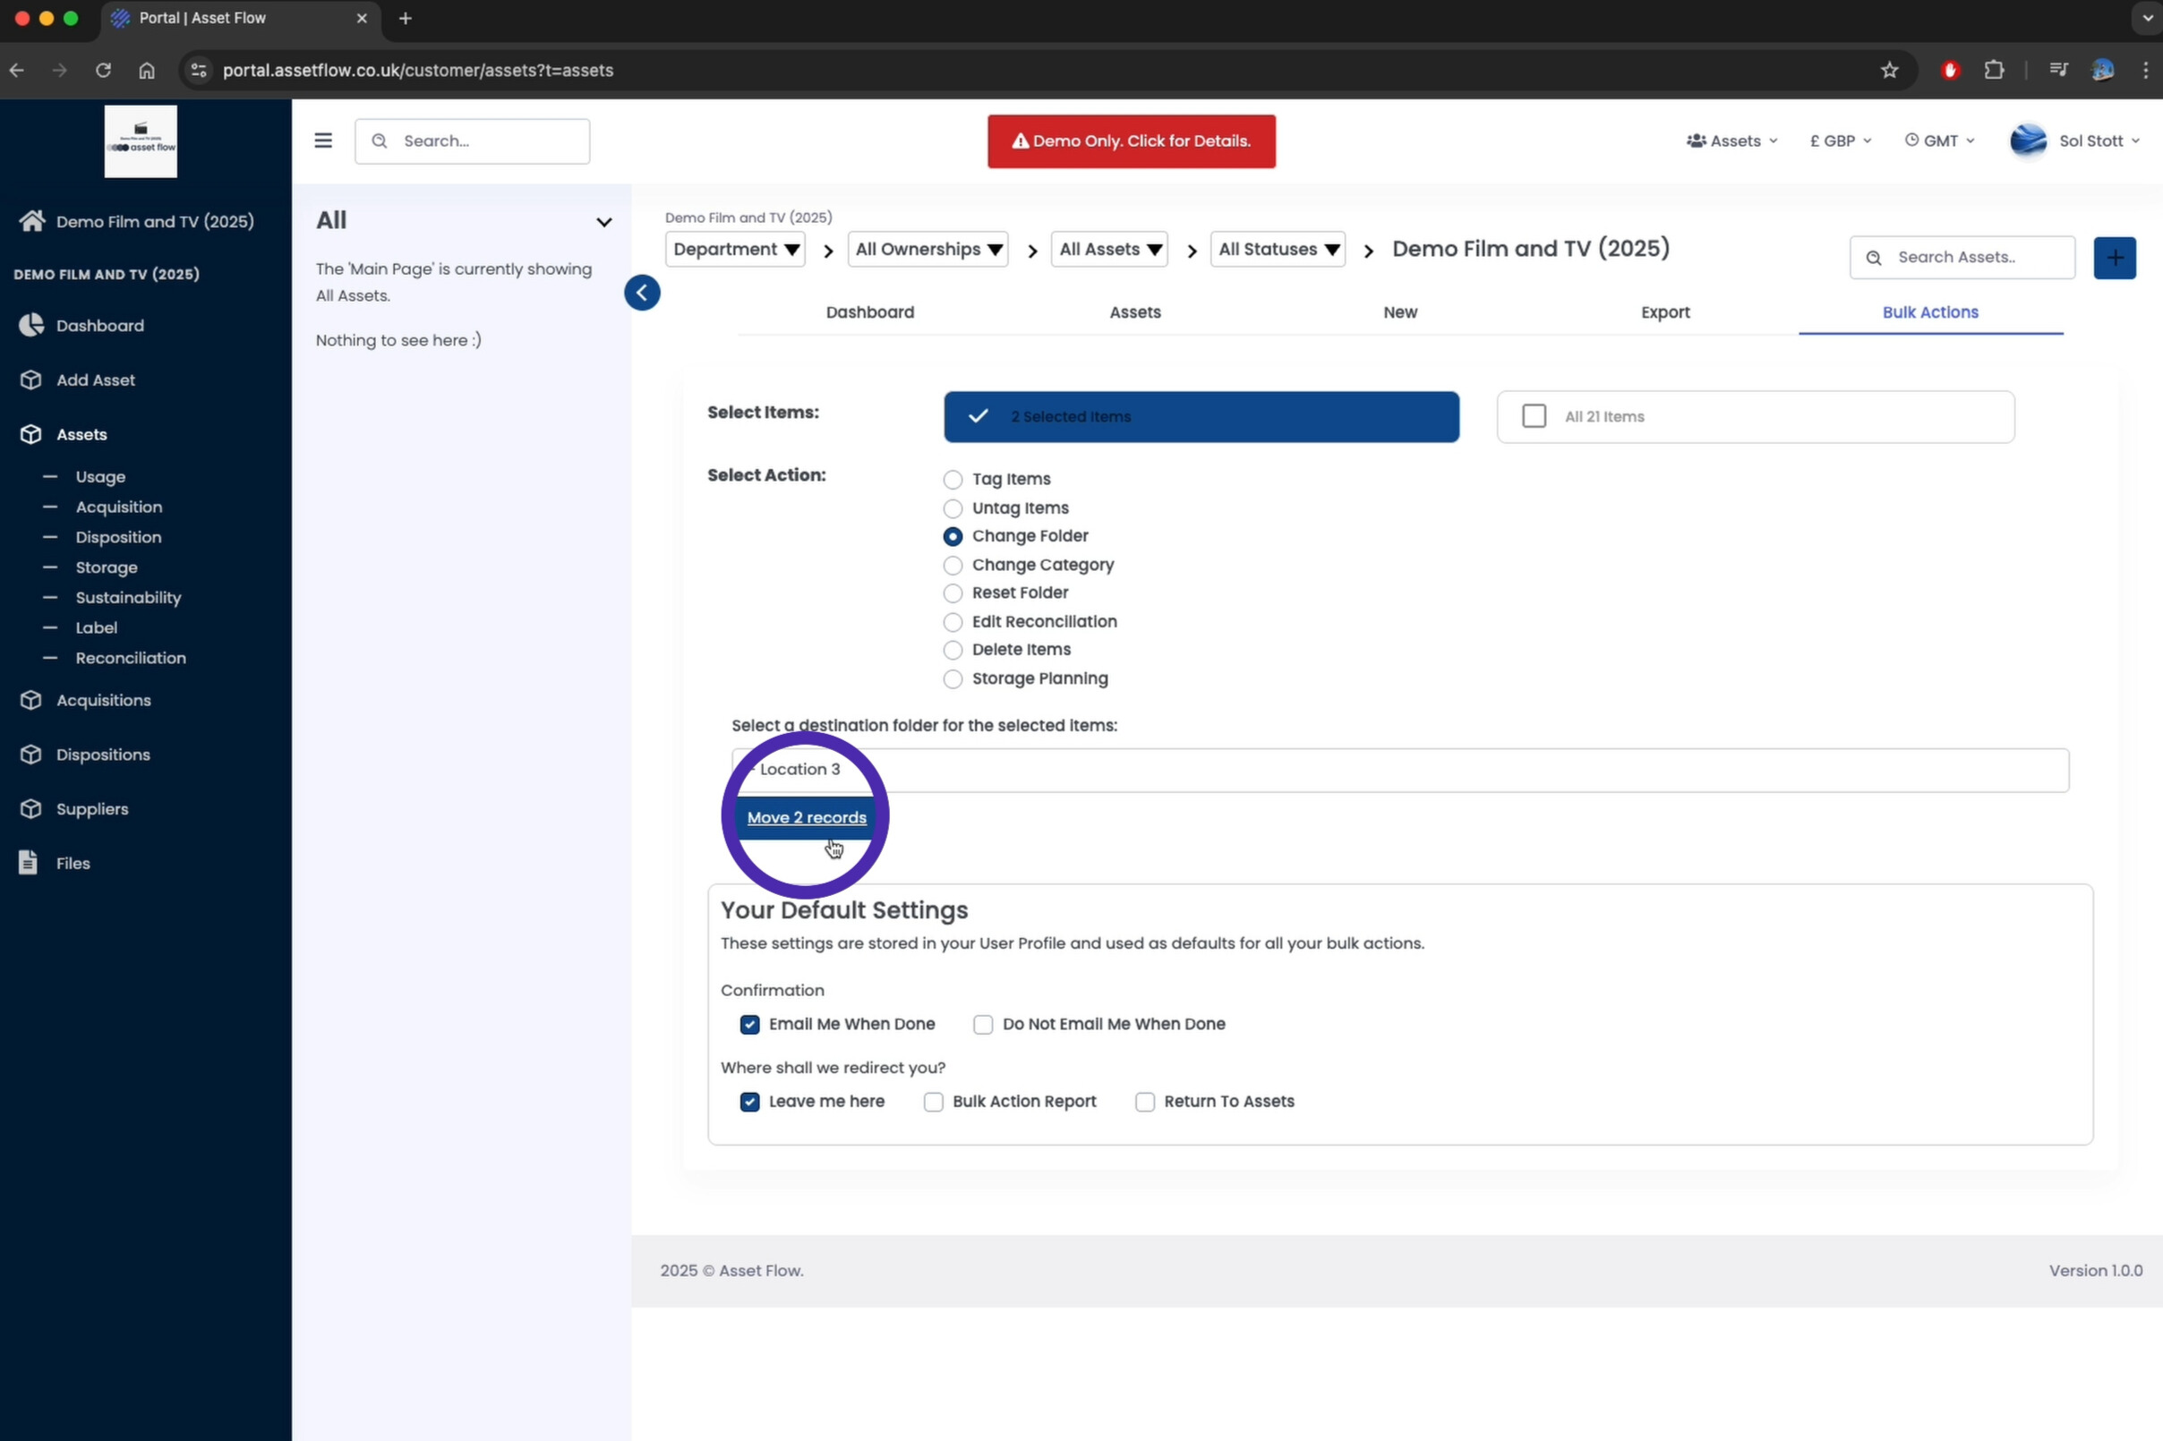The height and width of the screenshot is (1441, 2163).
Task: Select Bulk Actions tab
Action: coord(1929,312)
